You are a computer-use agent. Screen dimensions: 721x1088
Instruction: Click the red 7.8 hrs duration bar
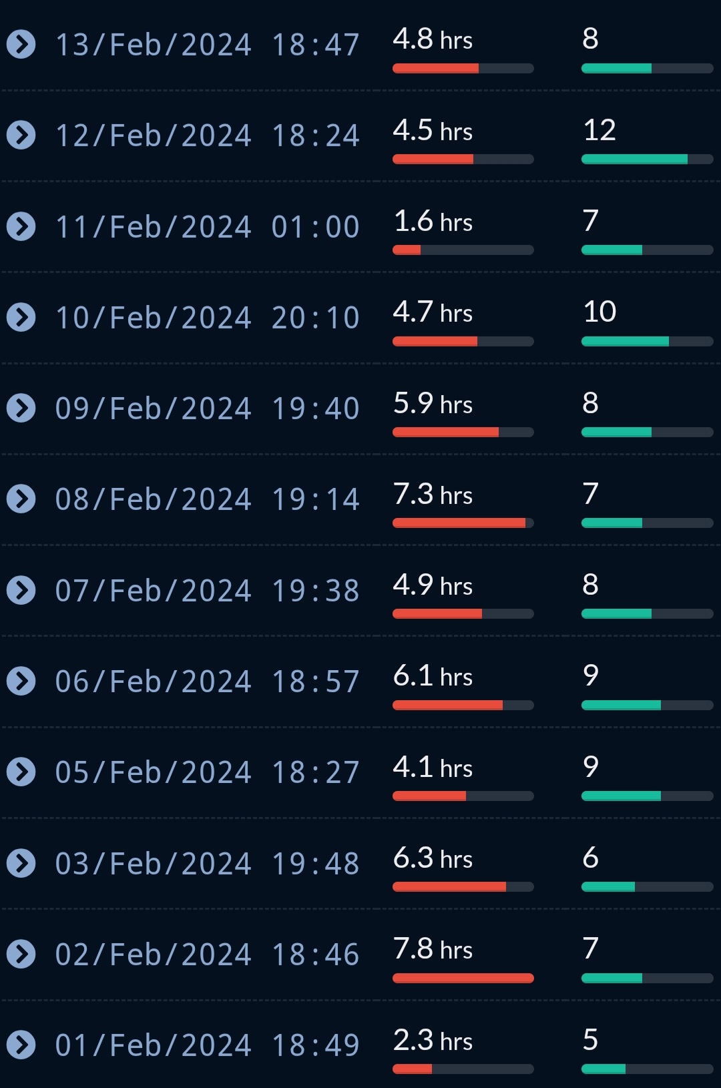463,978
